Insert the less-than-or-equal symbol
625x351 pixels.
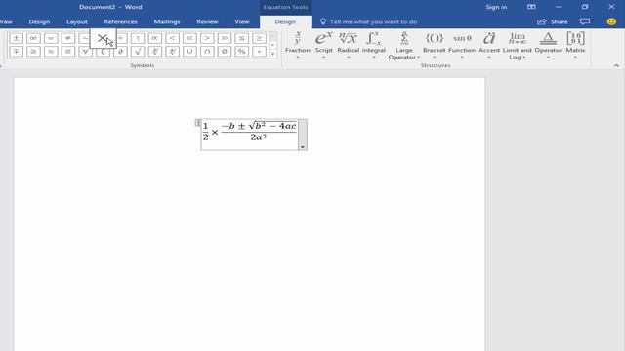pyautogui.click(x=241, y=38)
